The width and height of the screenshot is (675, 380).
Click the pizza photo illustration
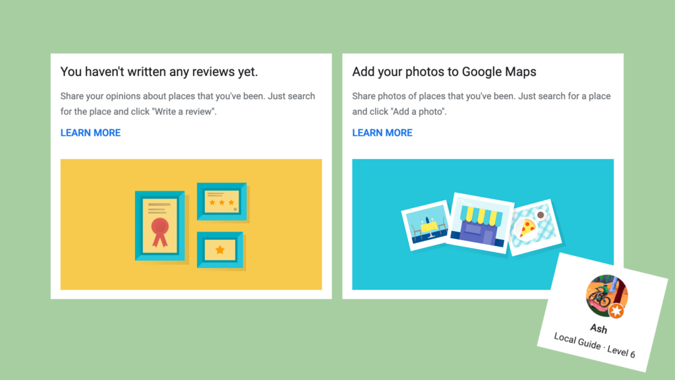tap(535, 228)
